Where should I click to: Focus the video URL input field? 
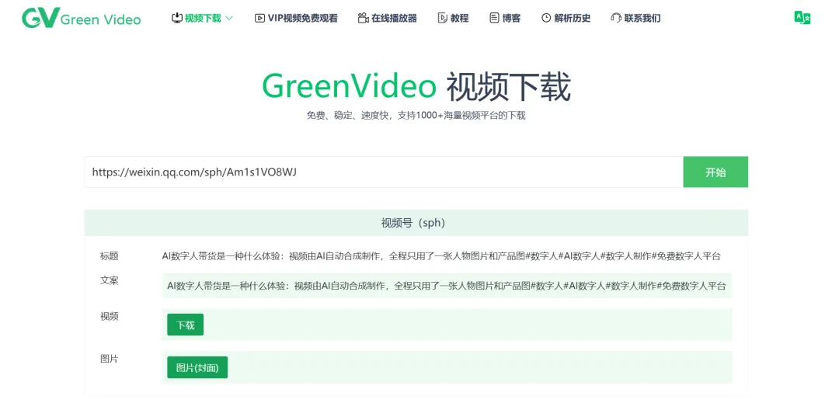[x=384, y=172]
